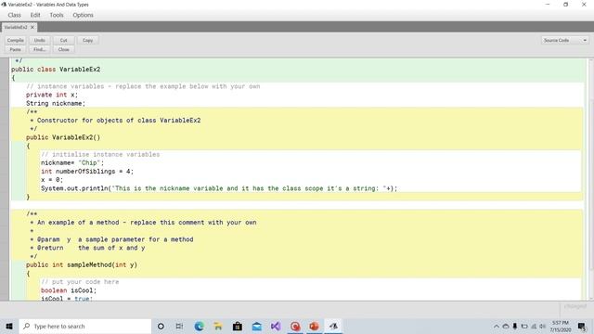This screenshot has height=334, width=594.
Task: Click the Undo button
Action: click(x=39, y=40)
